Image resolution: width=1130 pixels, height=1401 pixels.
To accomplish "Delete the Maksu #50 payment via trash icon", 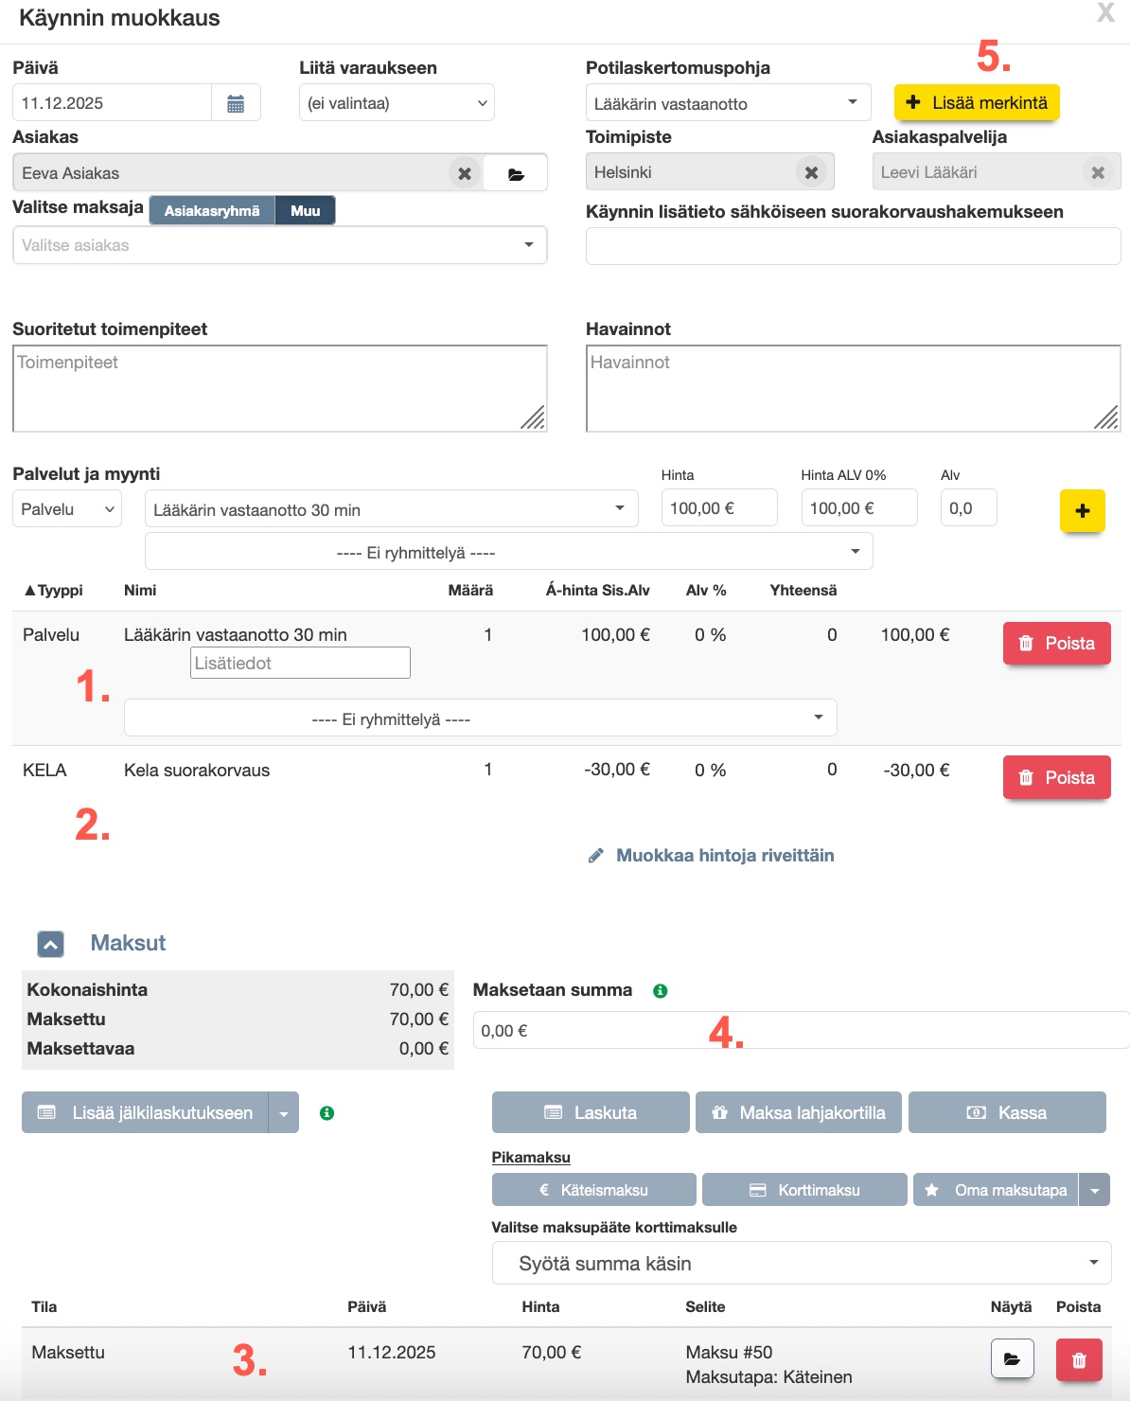I will pyautogui.click(x=1079, y=1360).
